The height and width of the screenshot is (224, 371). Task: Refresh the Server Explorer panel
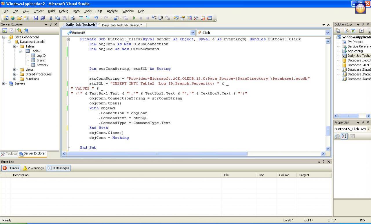5,31
